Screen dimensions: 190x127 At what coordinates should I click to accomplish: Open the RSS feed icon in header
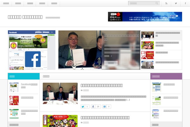click(x=166, y=3)
